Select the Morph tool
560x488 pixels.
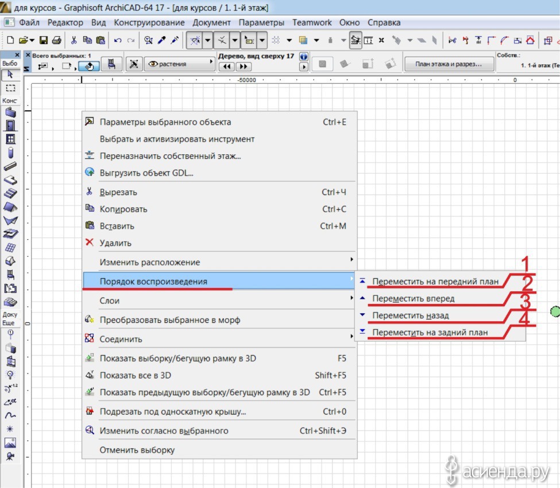10,261
